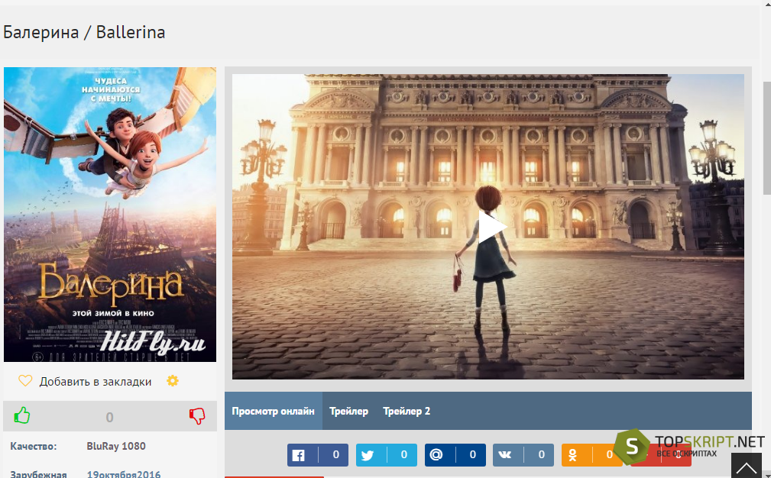
Task: Share on VK
Action: tap(523, 455)
